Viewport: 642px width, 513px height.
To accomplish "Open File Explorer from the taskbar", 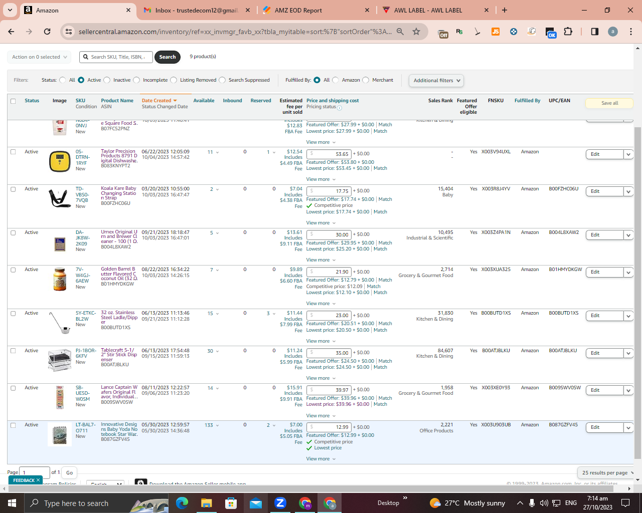I will coord(207,503).
